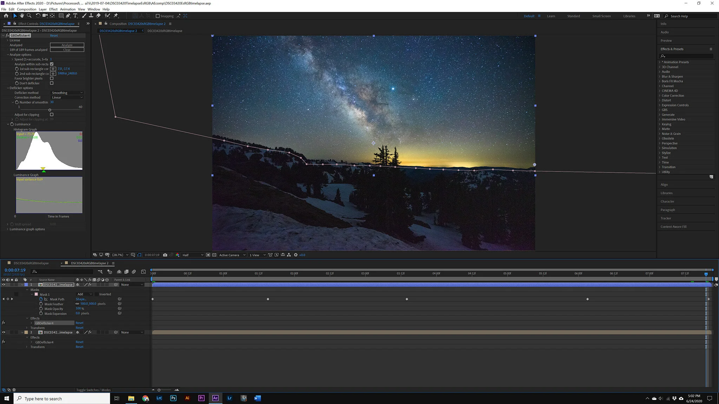Select the Eraser tool
Screen dimensions: 719x404
click(x=98, y=16)
